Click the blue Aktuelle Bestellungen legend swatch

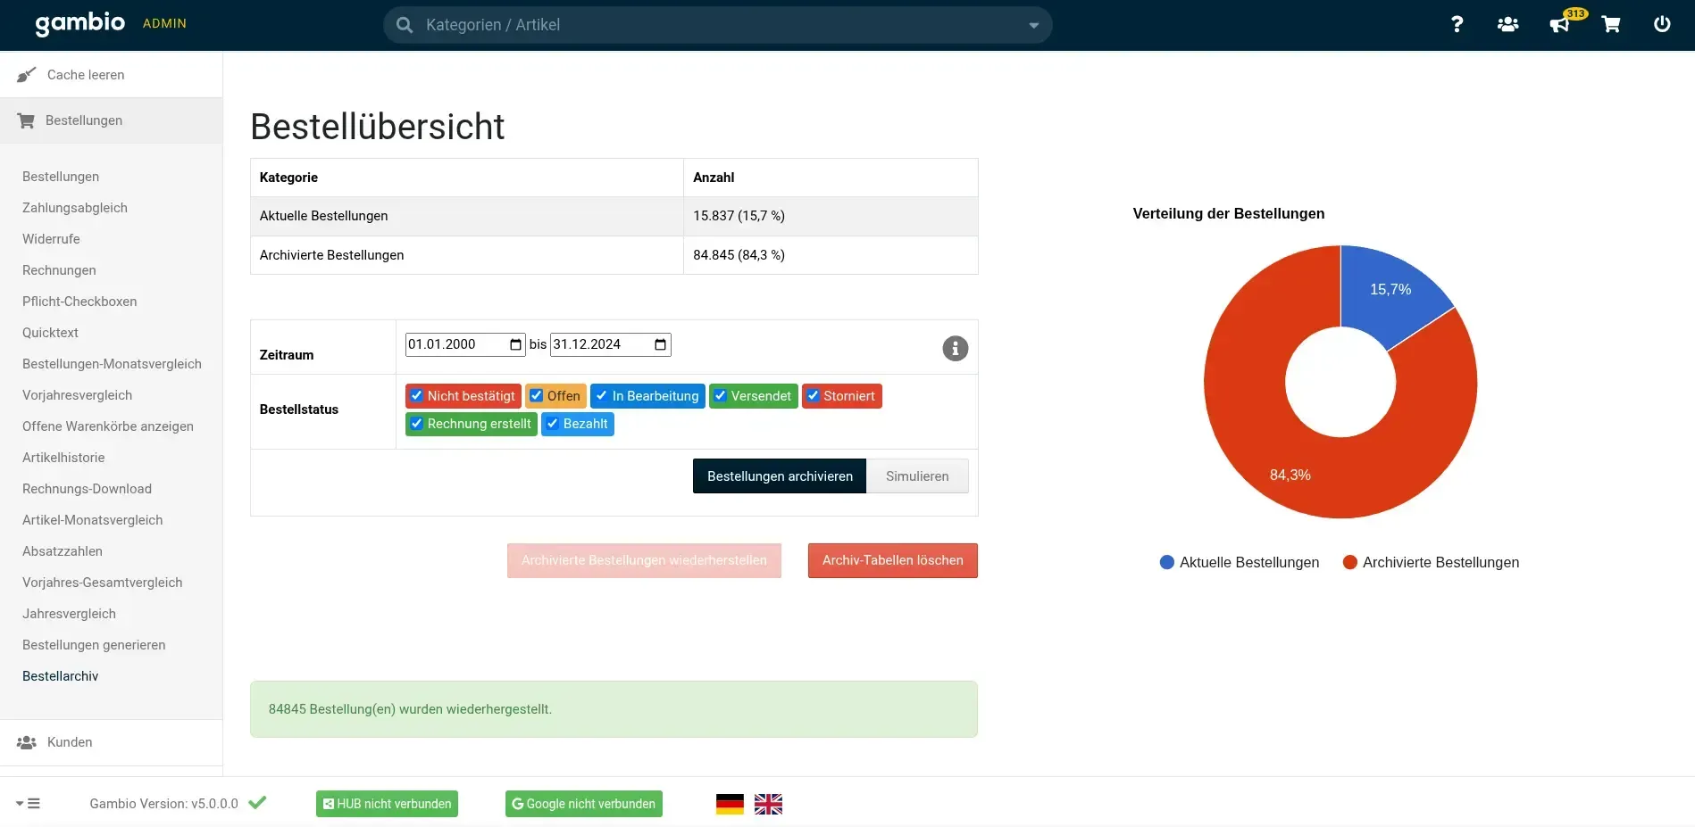(x=1166, y=562)
